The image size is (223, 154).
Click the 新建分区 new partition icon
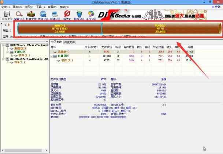[55, 15]
